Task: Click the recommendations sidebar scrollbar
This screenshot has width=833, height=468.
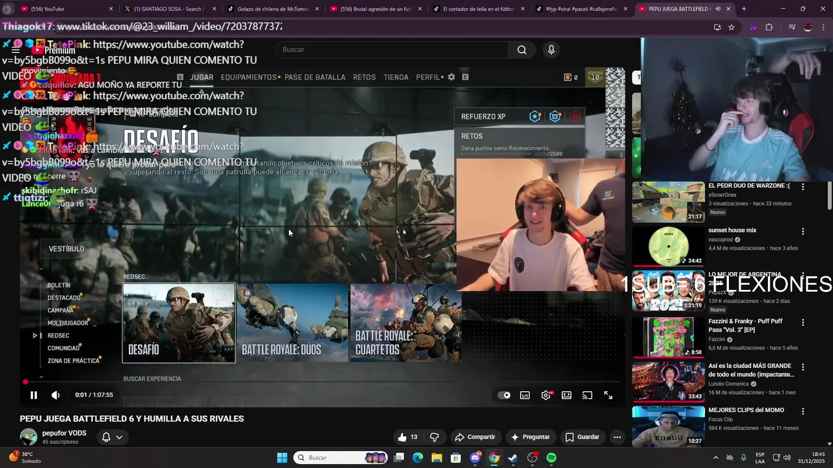Action: tap(829, 195)
